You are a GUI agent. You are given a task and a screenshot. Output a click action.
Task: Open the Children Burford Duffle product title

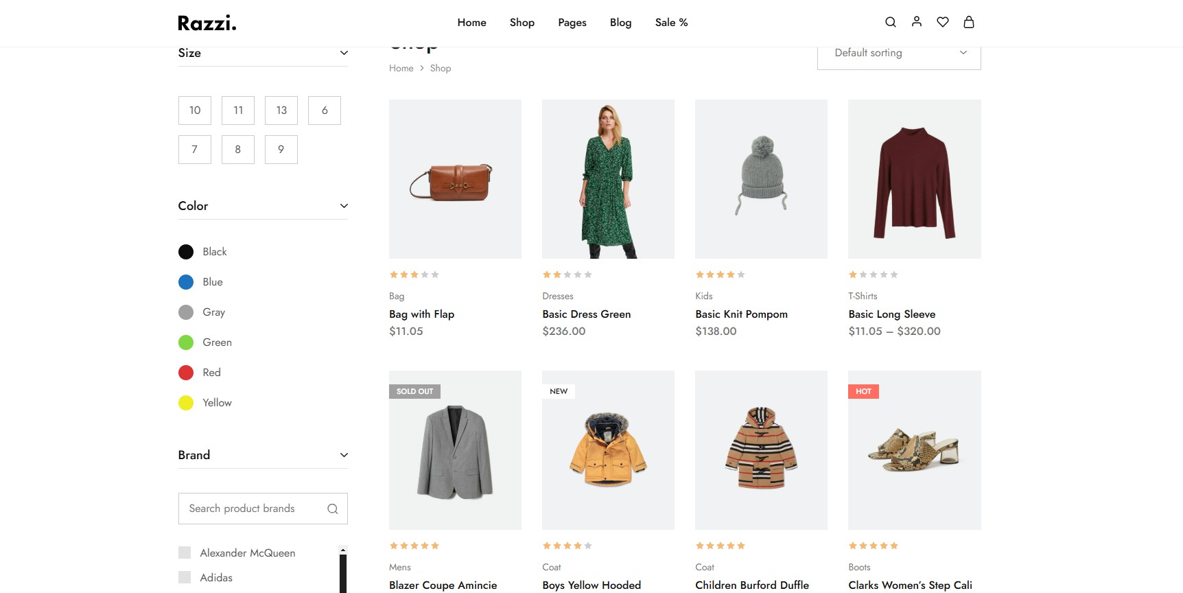752,585
